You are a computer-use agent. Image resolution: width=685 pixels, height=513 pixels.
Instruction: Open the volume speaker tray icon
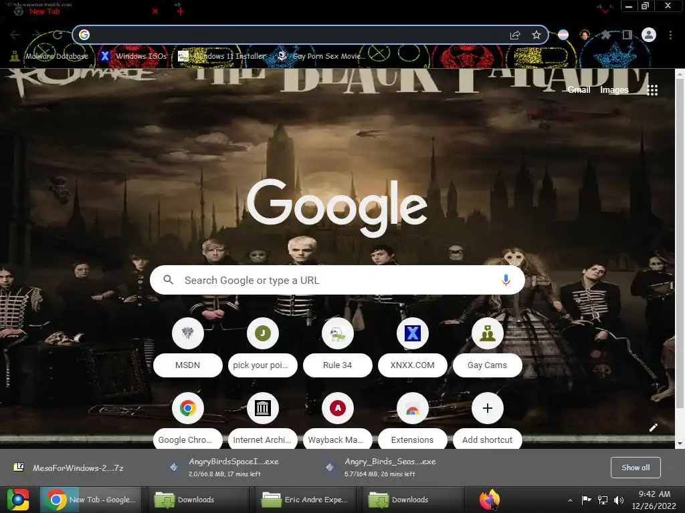(619, 500)
